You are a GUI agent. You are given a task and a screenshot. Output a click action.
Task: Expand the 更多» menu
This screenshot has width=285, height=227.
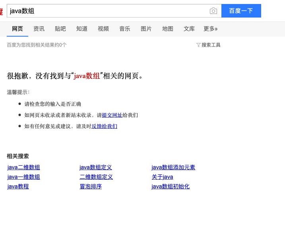pos(211,29)
